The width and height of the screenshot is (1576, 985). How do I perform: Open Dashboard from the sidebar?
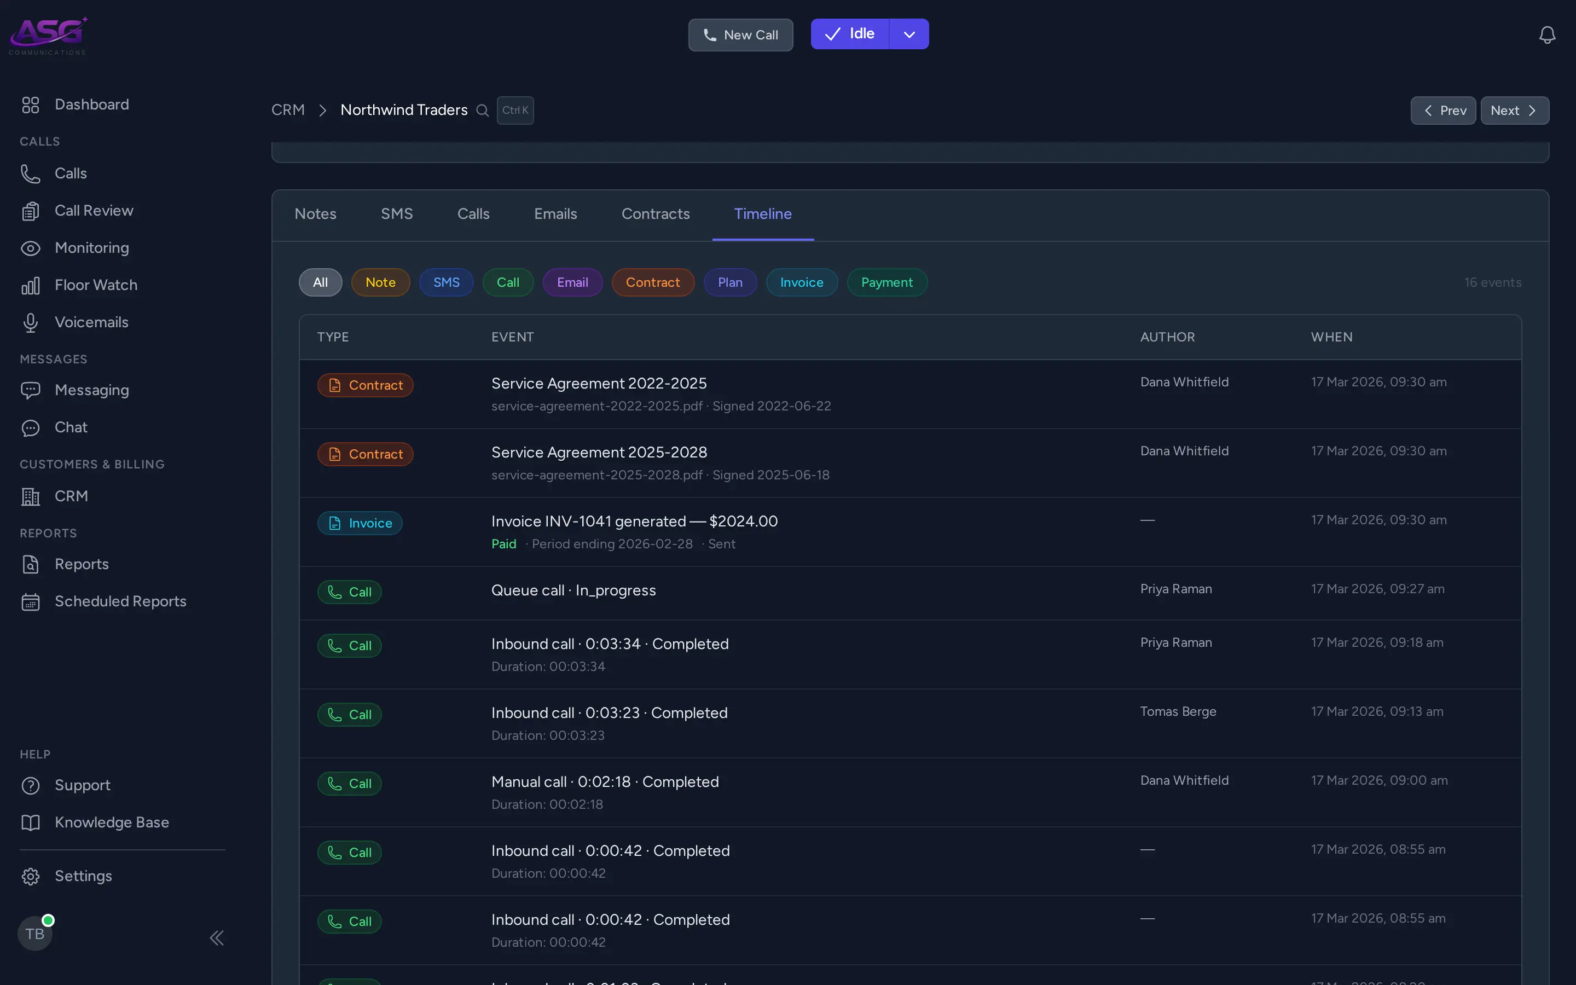[92, 104]
